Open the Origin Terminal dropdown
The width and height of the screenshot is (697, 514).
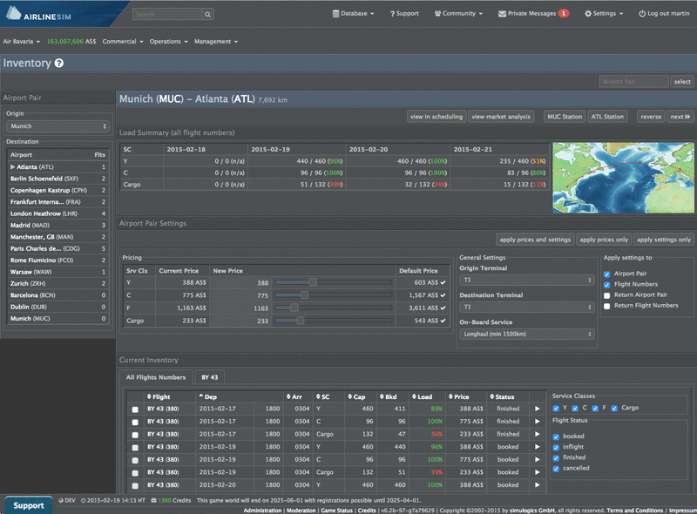click(x=526, y=280)
